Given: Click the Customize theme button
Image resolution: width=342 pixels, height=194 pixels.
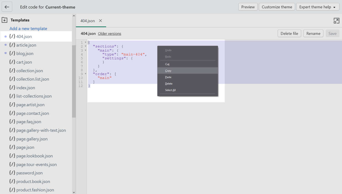Looking at the screenshot, I should (x=277, y=7).
